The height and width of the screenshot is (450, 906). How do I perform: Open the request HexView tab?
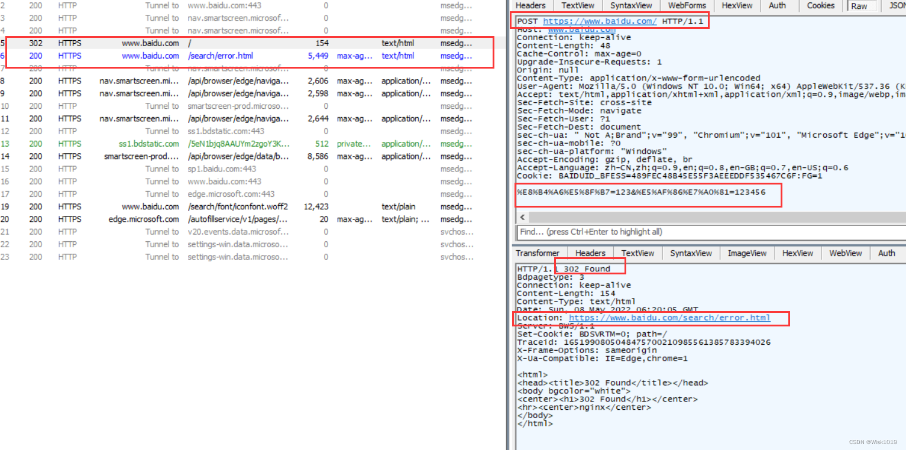[x=737, y=5]
